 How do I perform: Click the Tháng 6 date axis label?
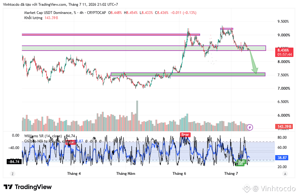(x=179, y=174)
